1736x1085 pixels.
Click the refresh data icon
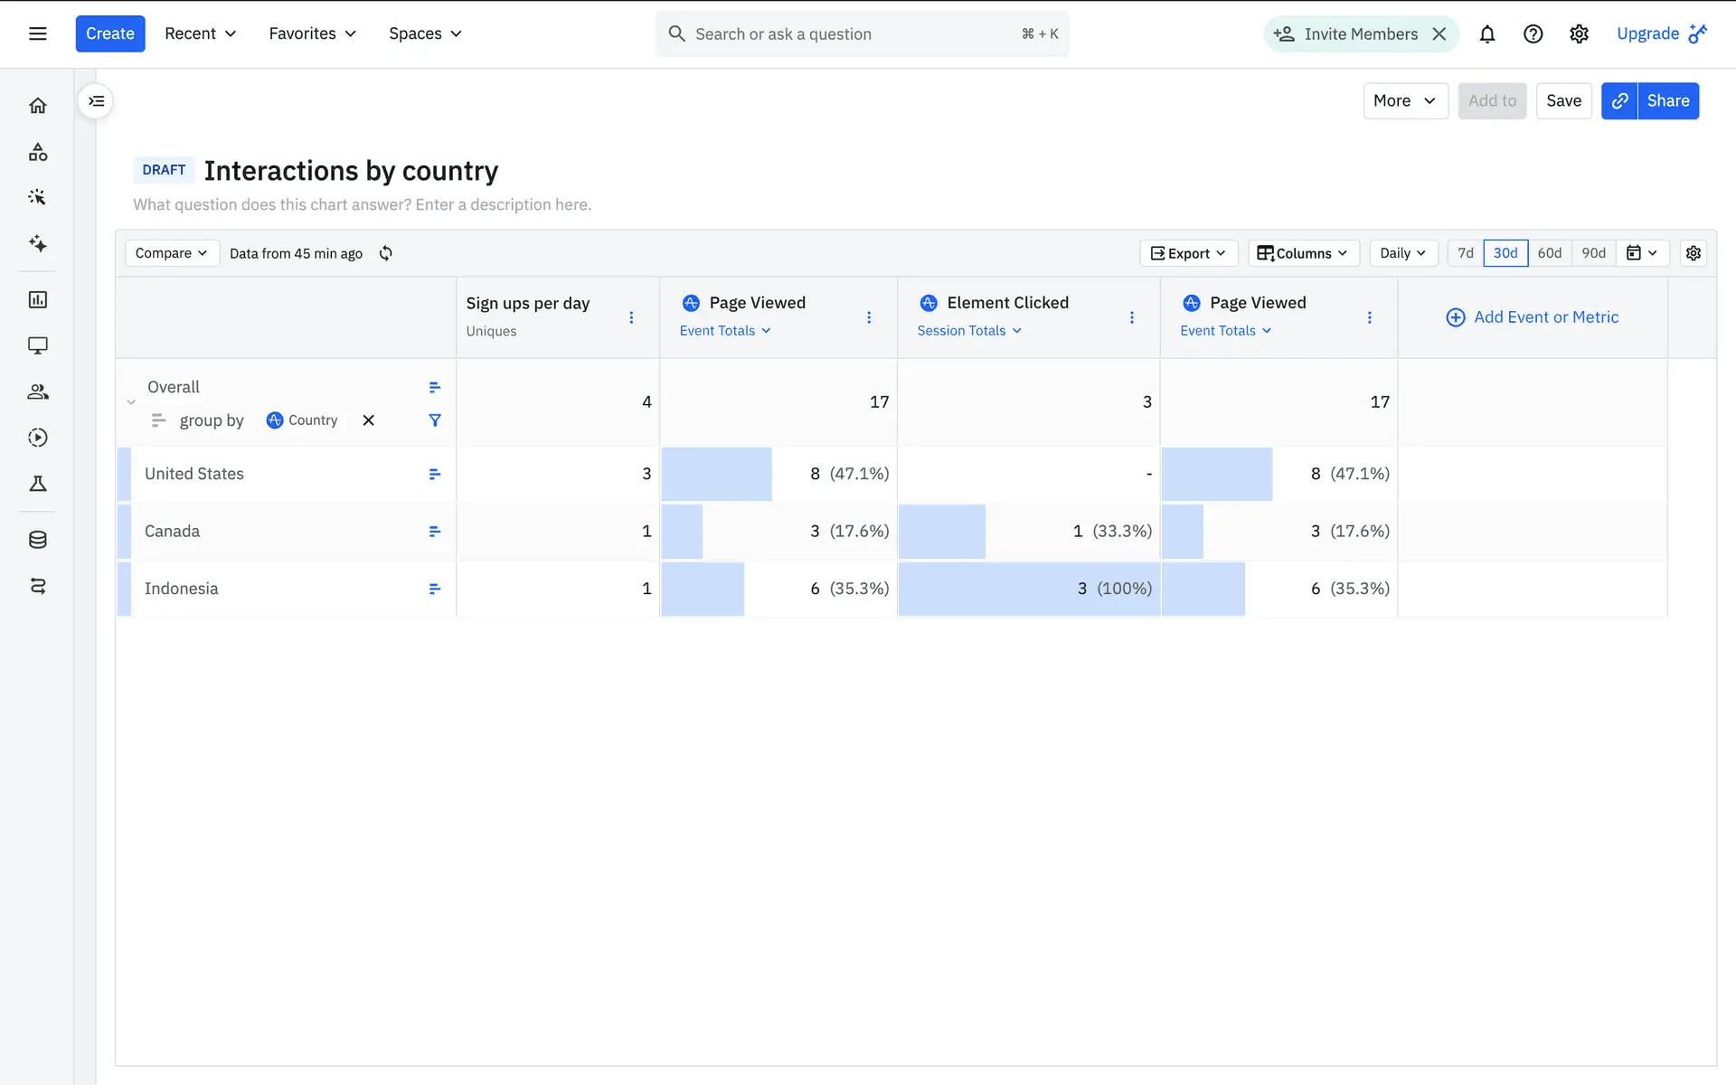[386, 253]
